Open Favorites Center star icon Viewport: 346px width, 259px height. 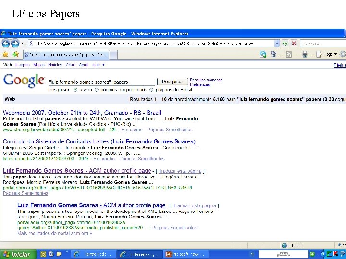tap(5, 54)
